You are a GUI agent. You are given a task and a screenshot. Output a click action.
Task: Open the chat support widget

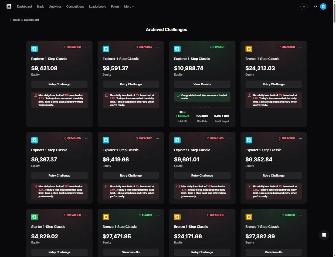point(324,235)
